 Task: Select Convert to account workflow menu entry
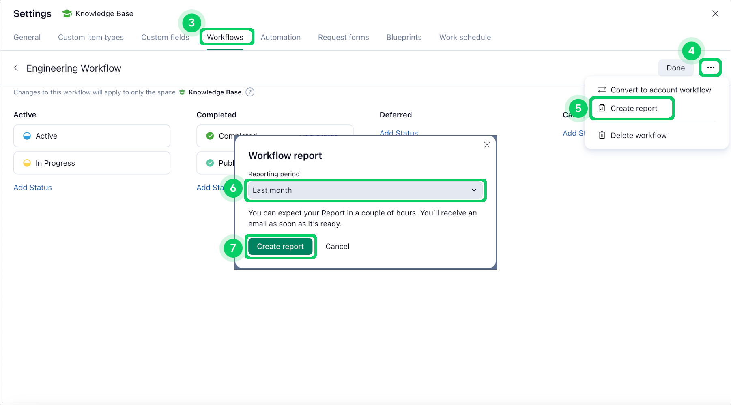tap(660, 90)
